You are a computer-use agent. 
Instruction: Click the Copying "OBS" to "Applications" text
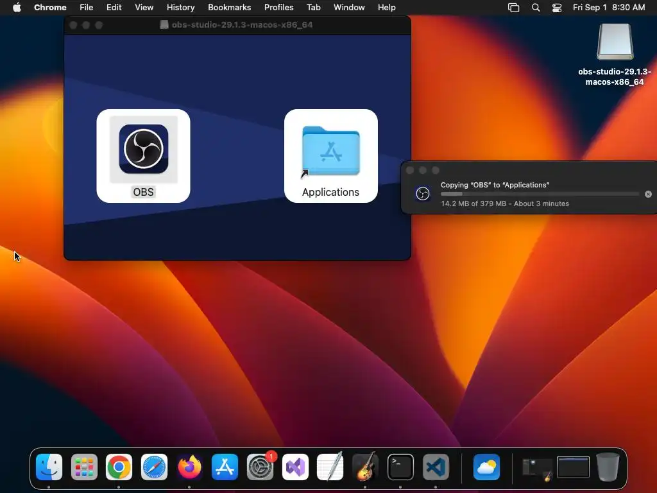[x=495, y=185]
